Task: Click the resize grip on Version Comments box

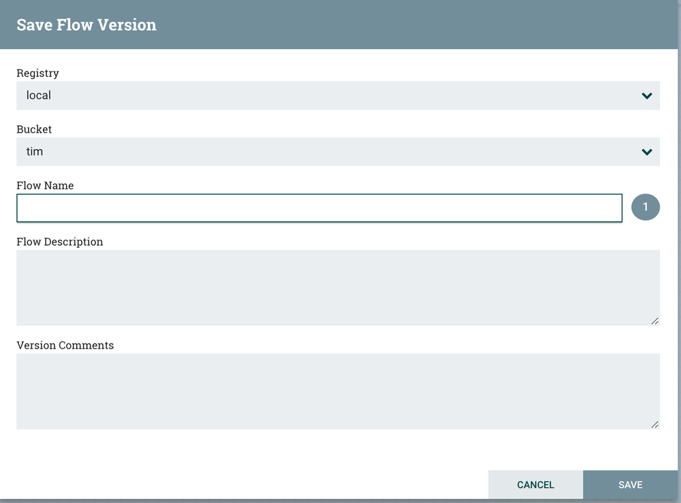Action: pyautogui.click(x=655, y=424)
